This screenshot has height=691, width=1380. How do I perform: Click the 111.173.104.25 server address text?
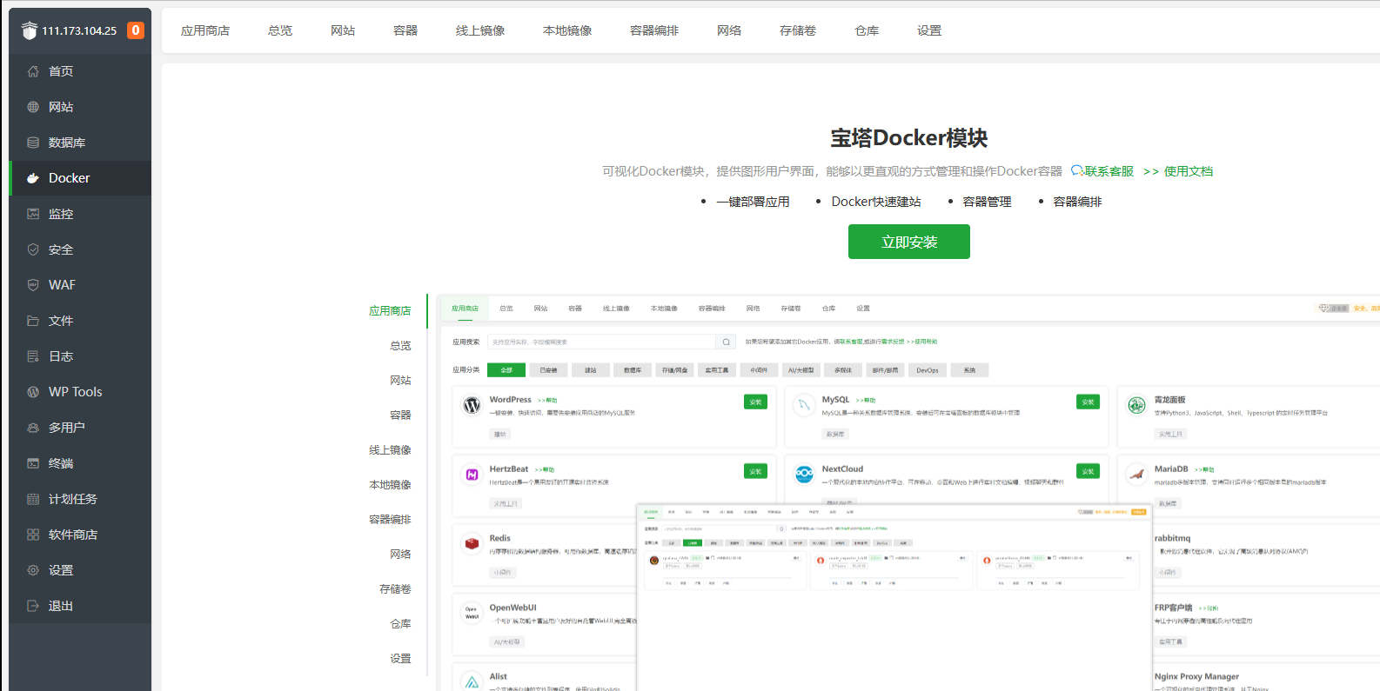tap(79, 30)
